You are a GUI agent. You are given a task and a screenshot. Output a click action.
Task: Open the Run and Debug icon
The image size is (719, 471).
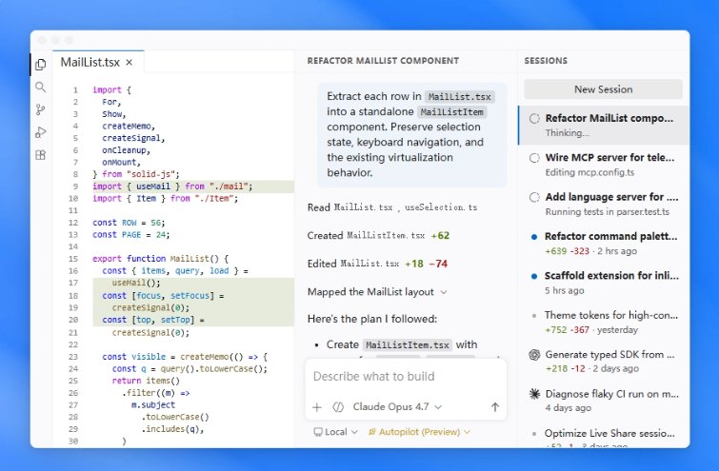coord(40,132)
